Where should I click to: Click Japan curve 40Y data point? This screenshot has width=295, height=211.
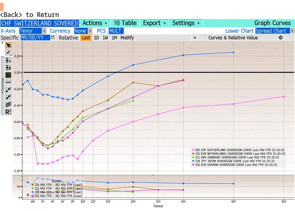pos(234,52)
